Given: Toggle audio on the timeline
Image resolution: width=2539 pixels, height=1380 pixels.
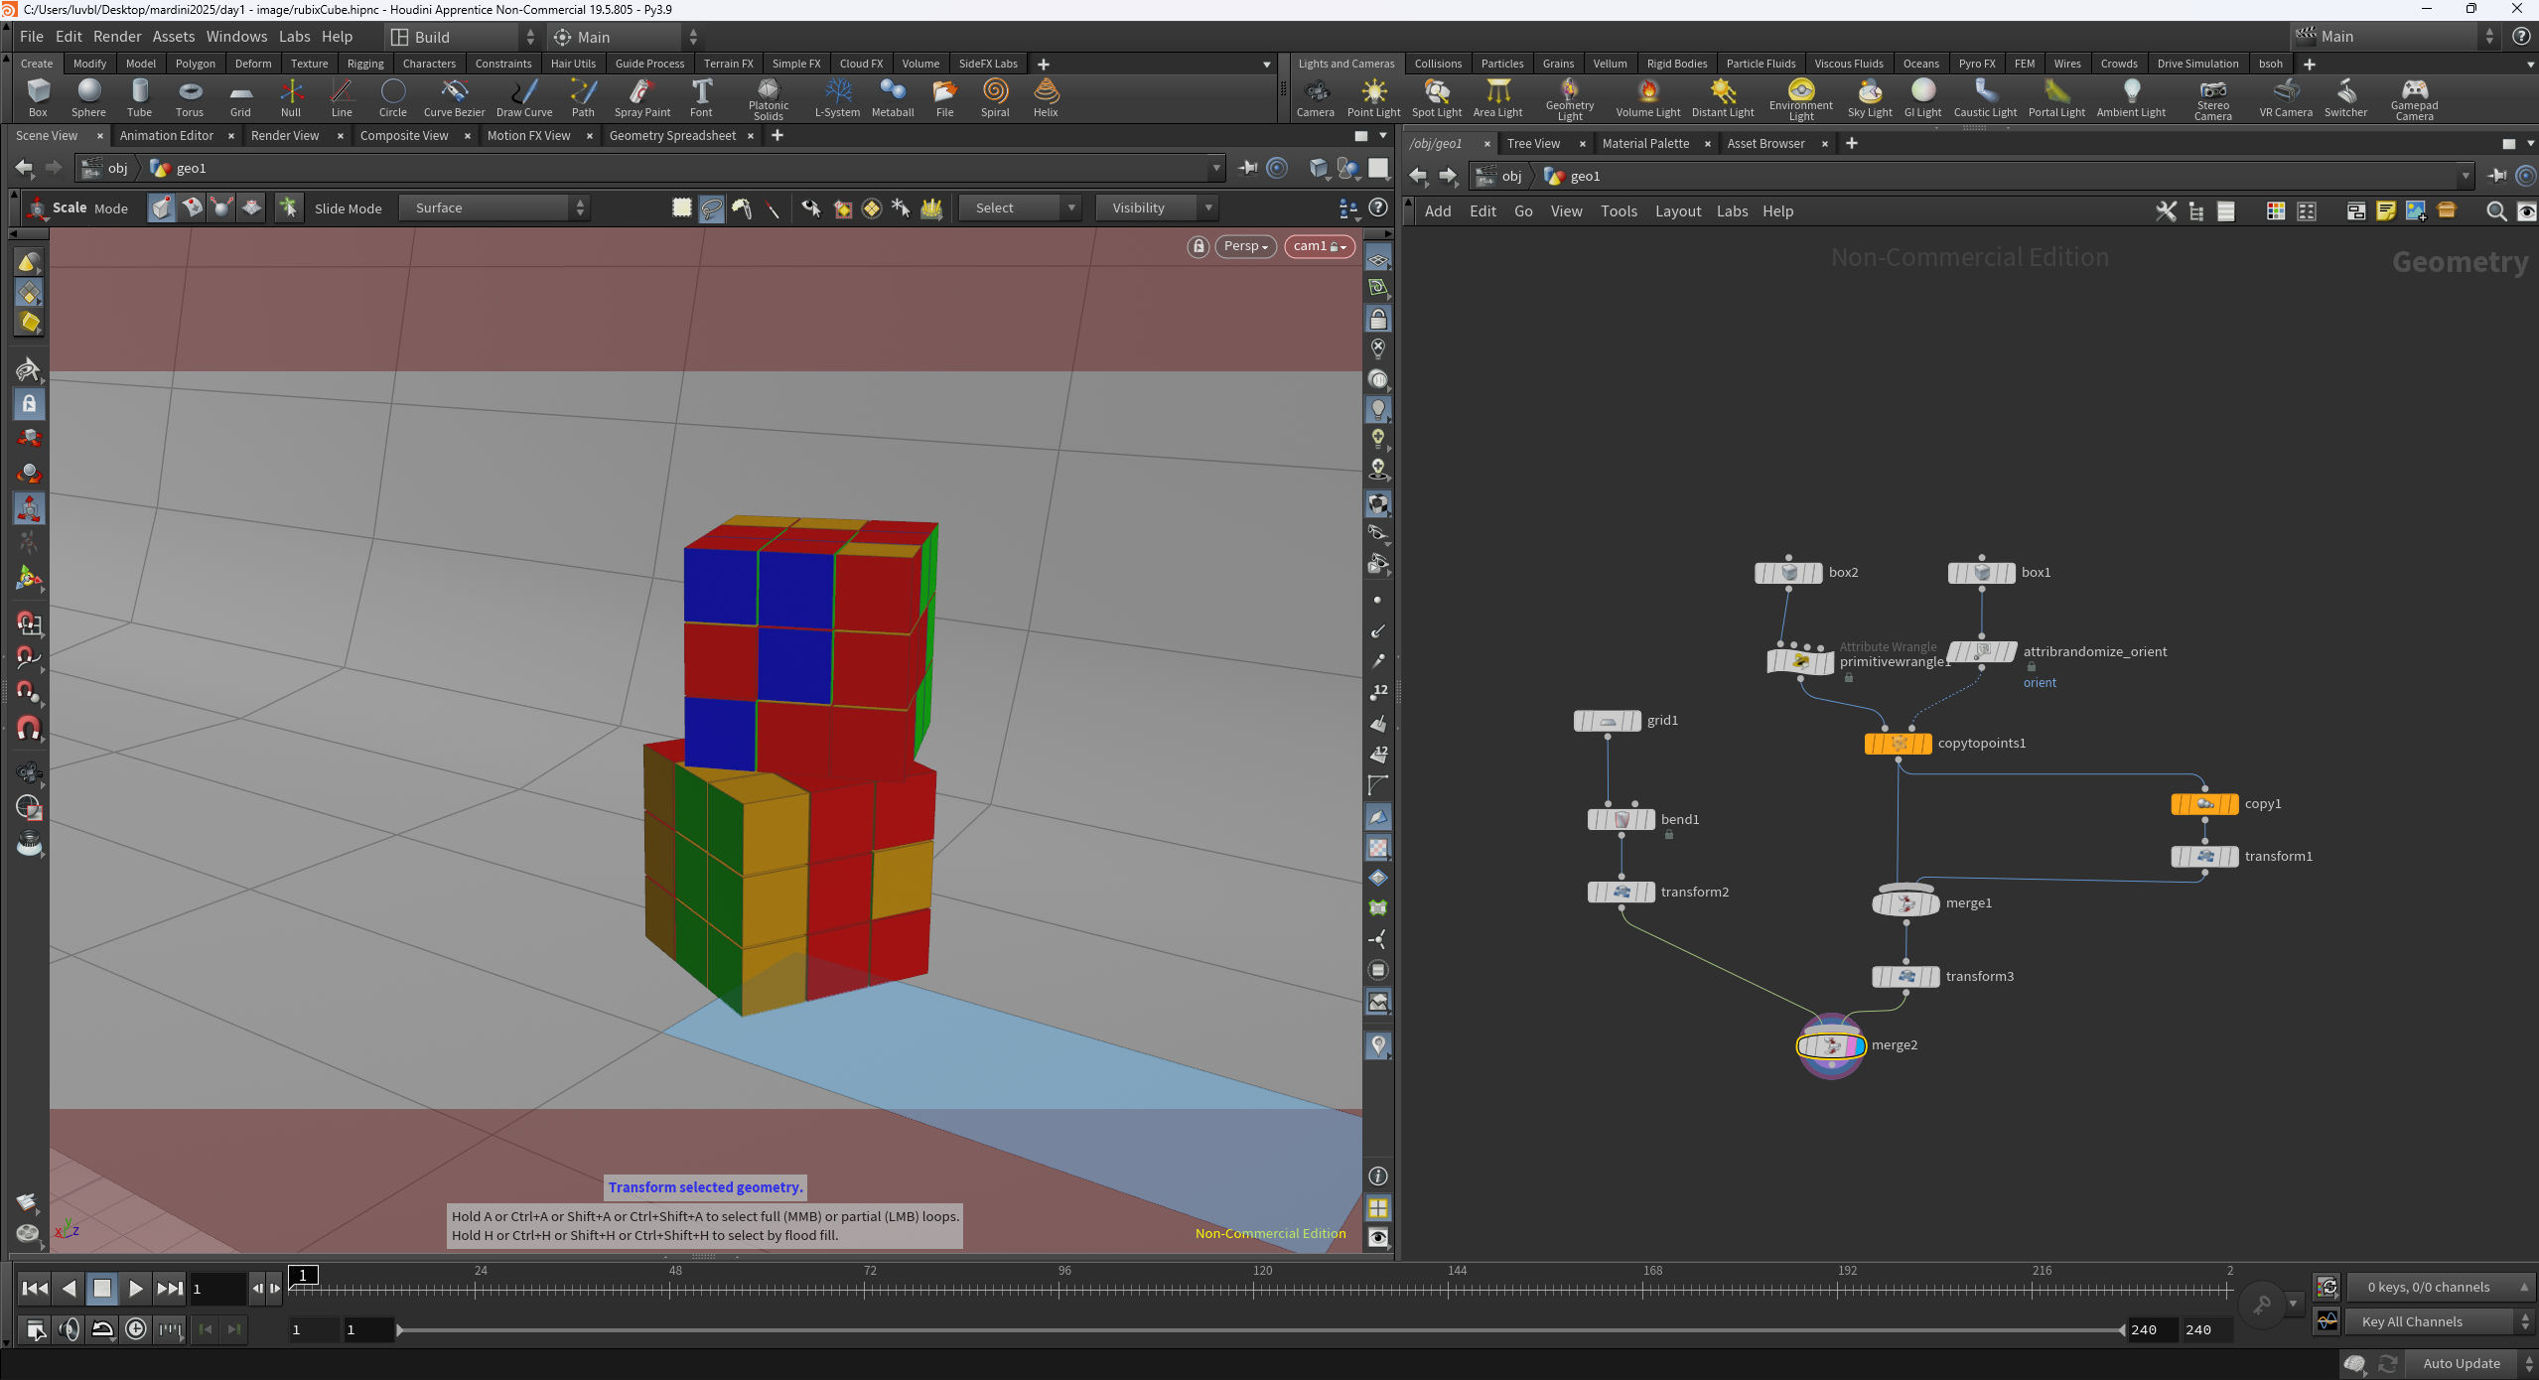Looking at the screenshot, I should click(70, 1329).
